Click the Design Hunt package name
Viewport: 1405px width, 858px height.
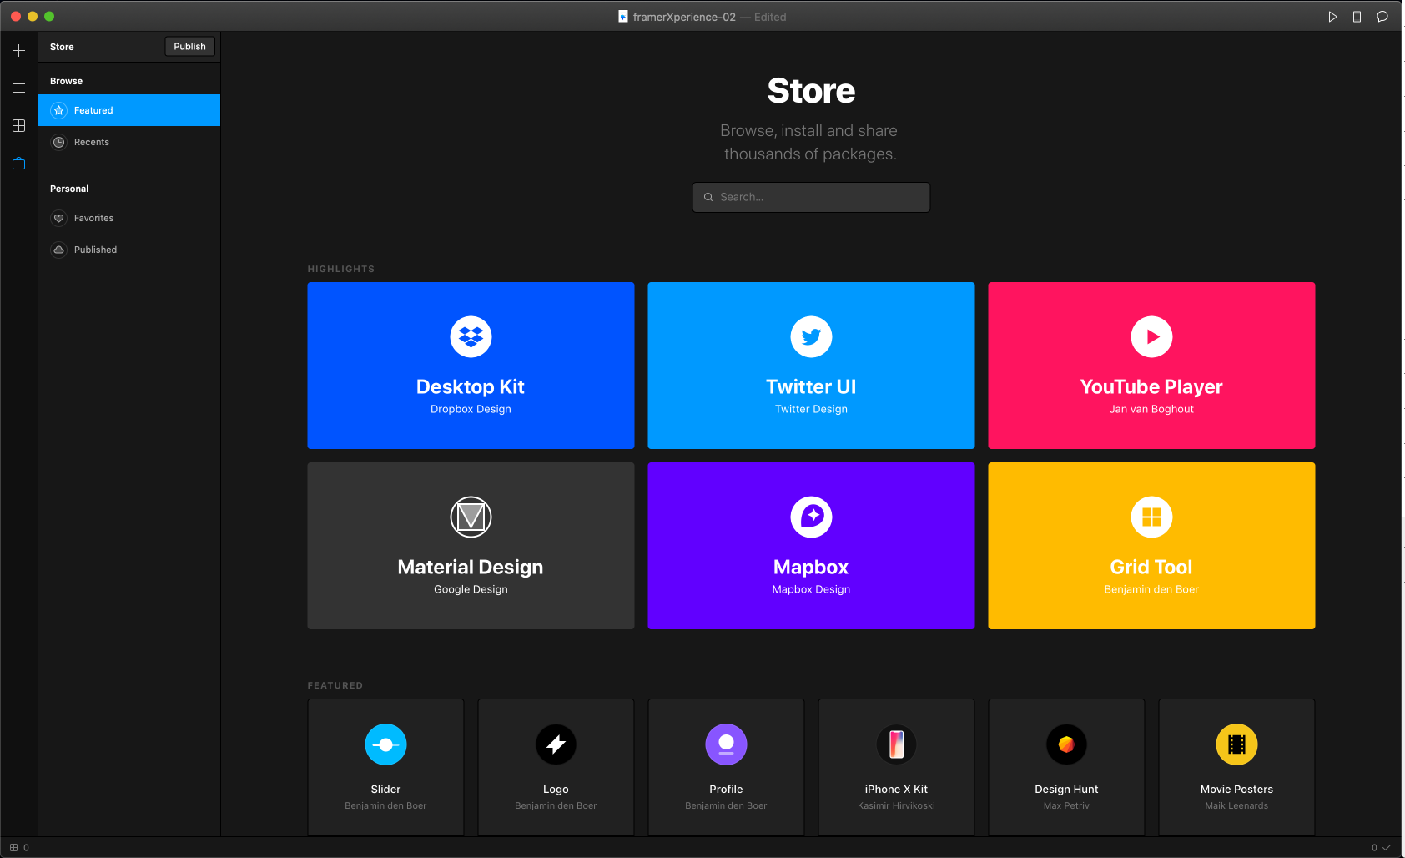[x=1066, y=790]
